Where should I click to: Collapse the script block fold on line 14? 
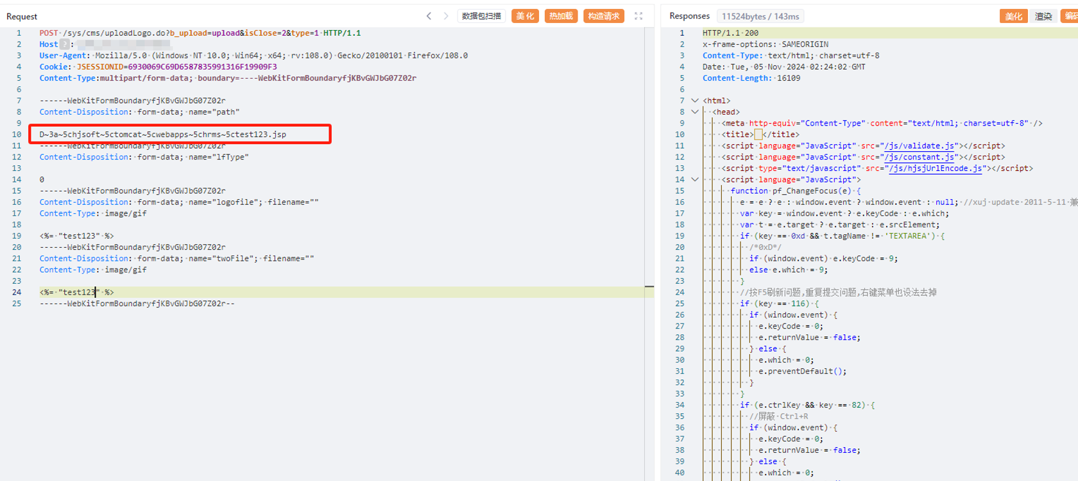[x=695, y=180]
